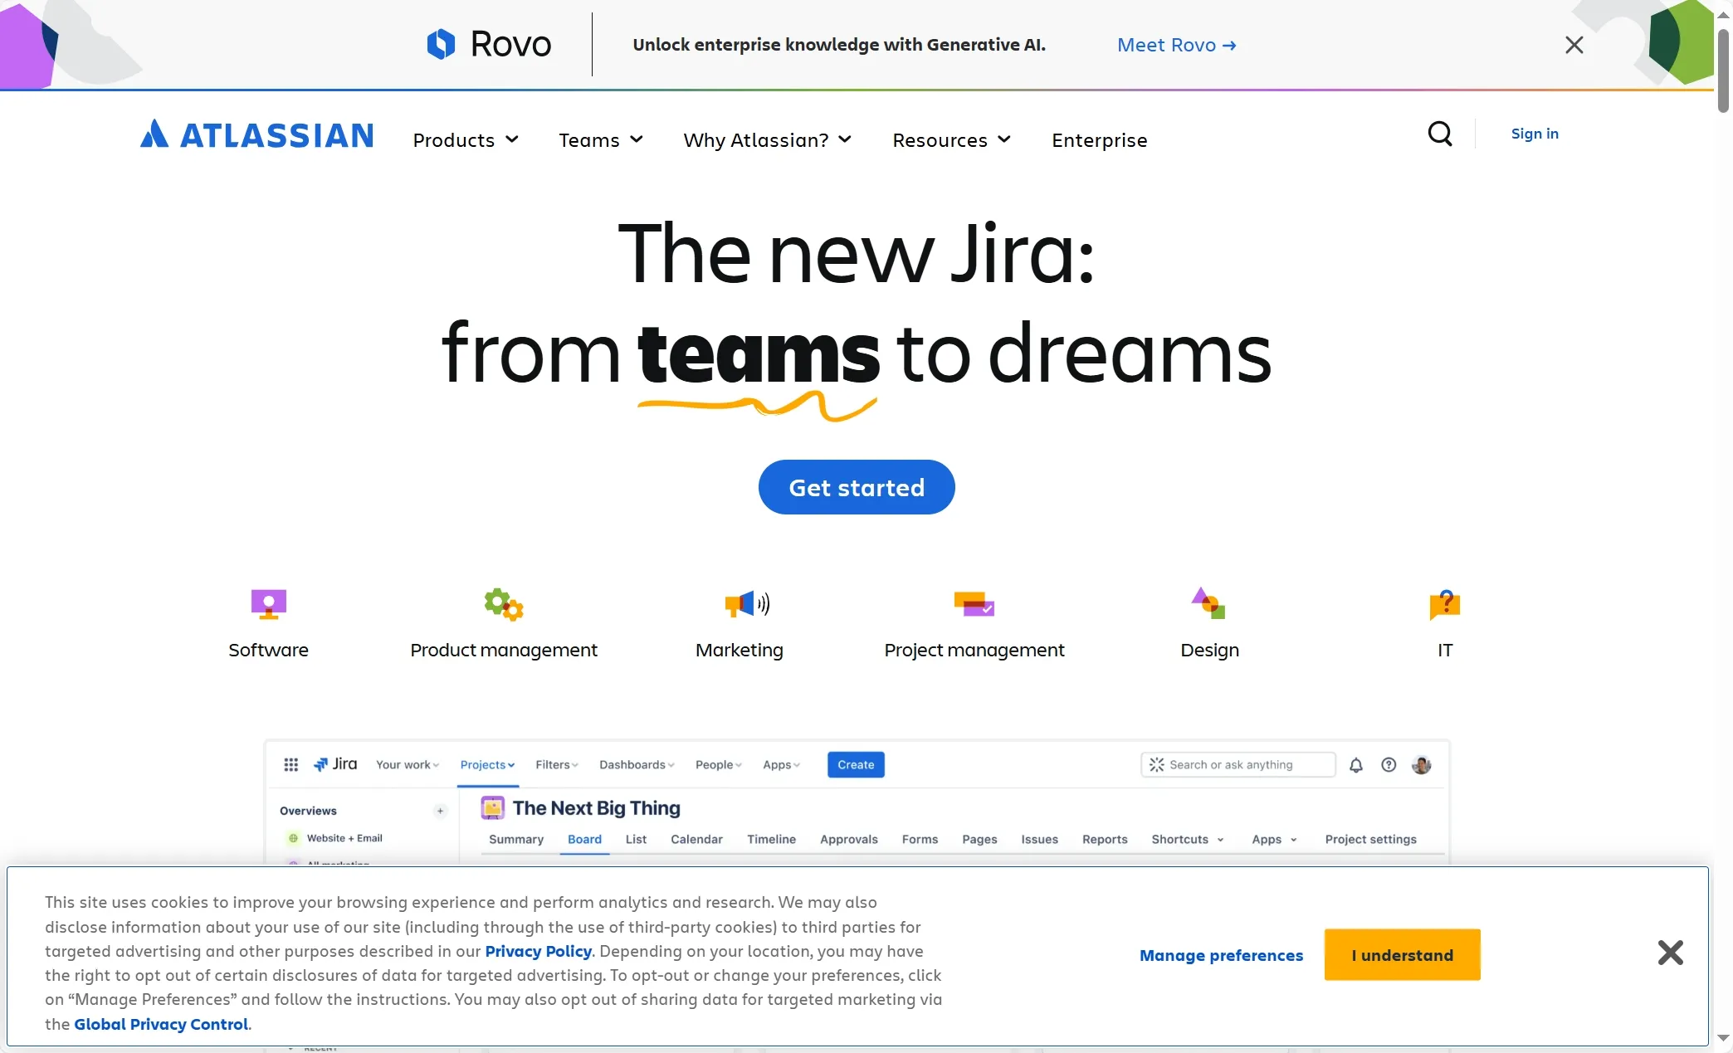Click the Project management icon
The height and width of the screenshot is (1053, 1733).
click(x=974, y=602)
